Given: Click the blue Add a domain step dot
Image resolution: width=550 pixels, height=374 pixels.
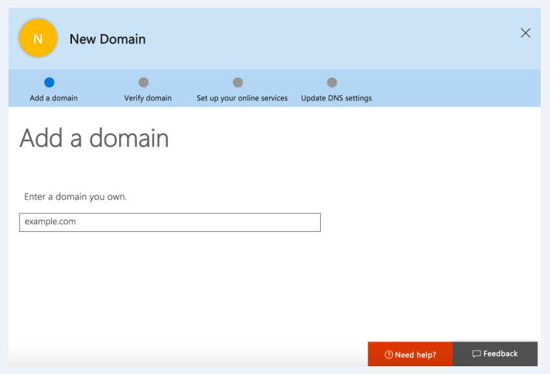Looking at the screenshot, I should (50, 83).
